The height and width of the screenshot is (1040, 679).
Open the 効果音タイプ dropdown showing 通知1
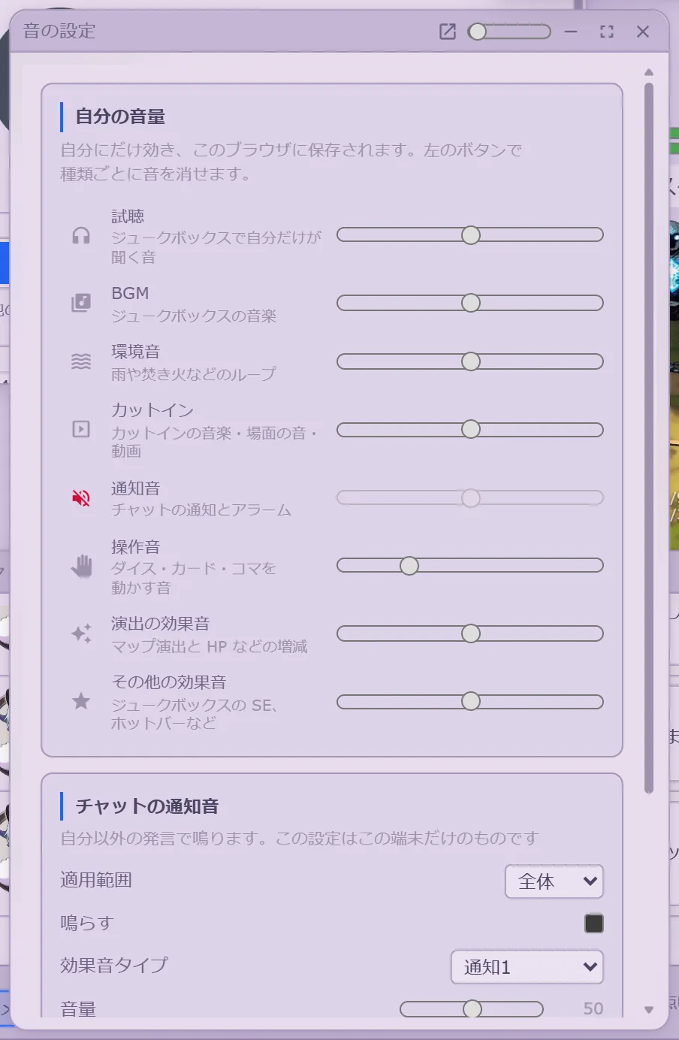pos(527,967)
